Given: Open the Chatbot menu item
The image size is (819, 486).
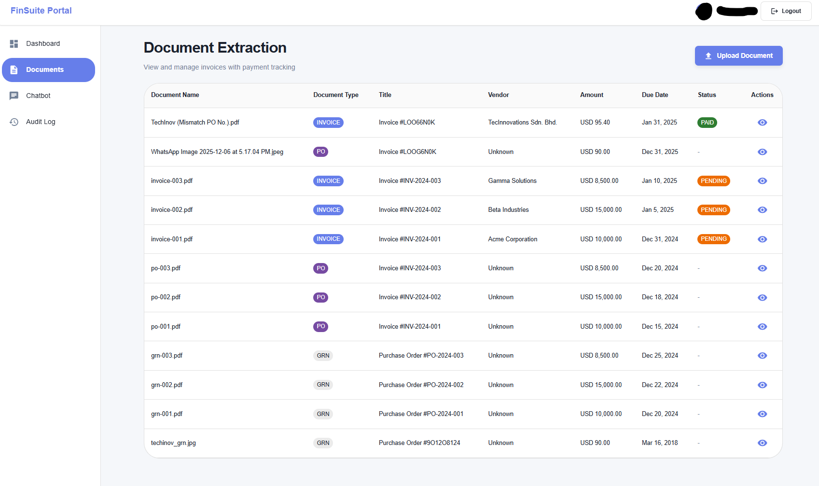Looking at the screenshot, I should [38, 96].
